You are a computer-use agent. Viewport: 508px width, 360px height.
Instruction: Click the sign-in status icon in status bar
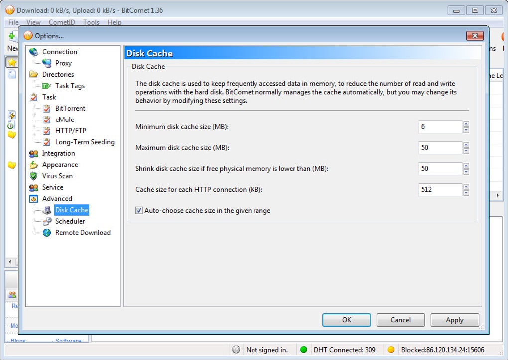pyautogui.click(x=236, y=350)
